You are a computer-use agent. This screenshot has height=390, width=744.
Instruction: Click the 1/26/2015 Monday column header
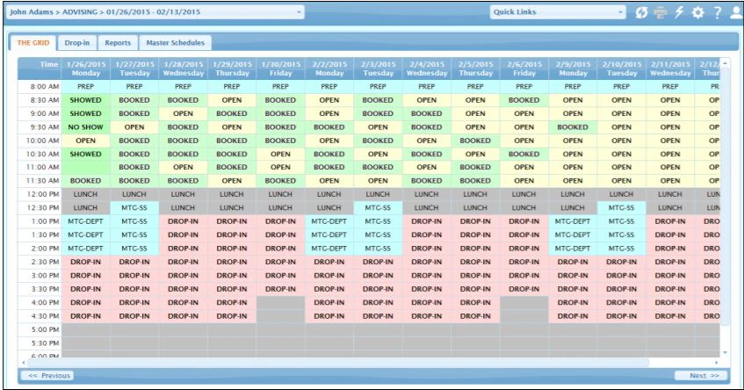[x=86, y=69]
